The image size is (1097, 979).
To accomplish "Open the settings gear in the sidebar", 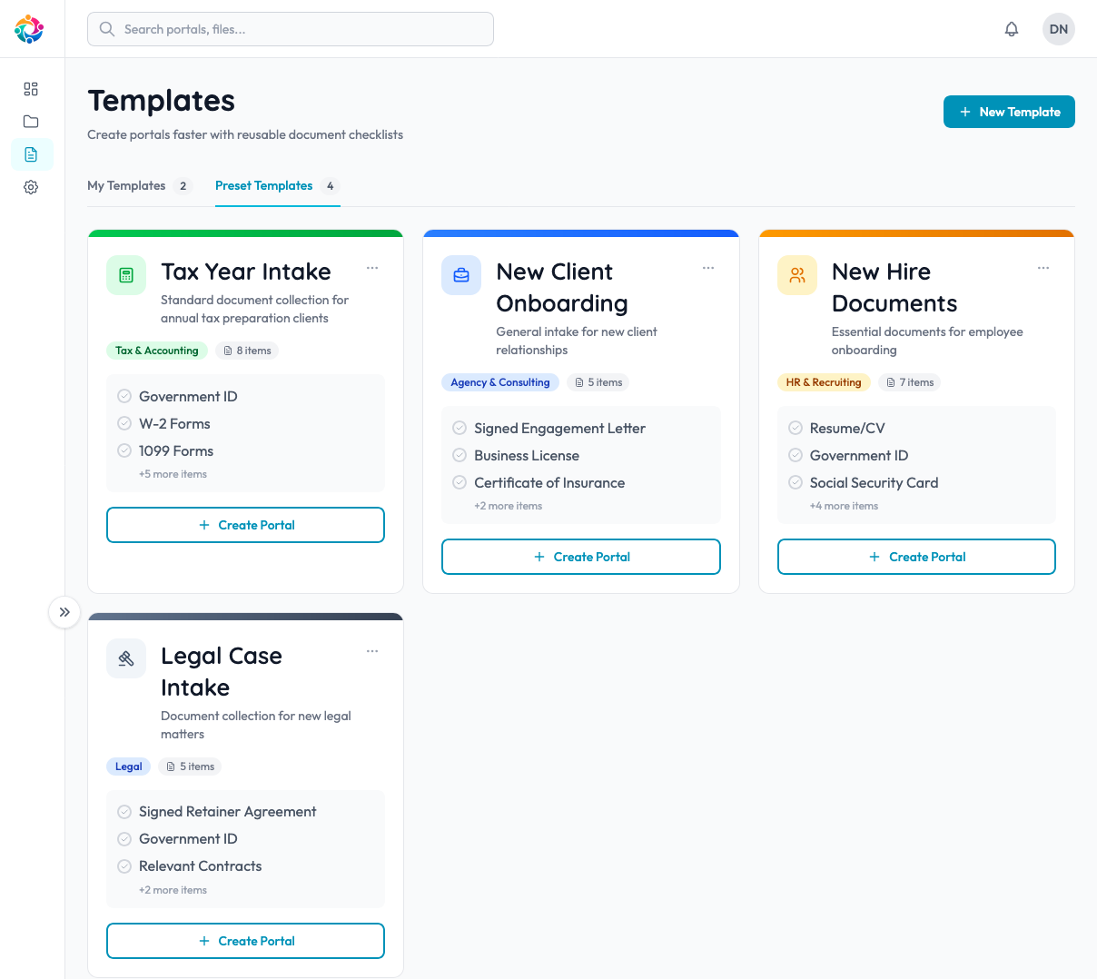I will point(30,186).
